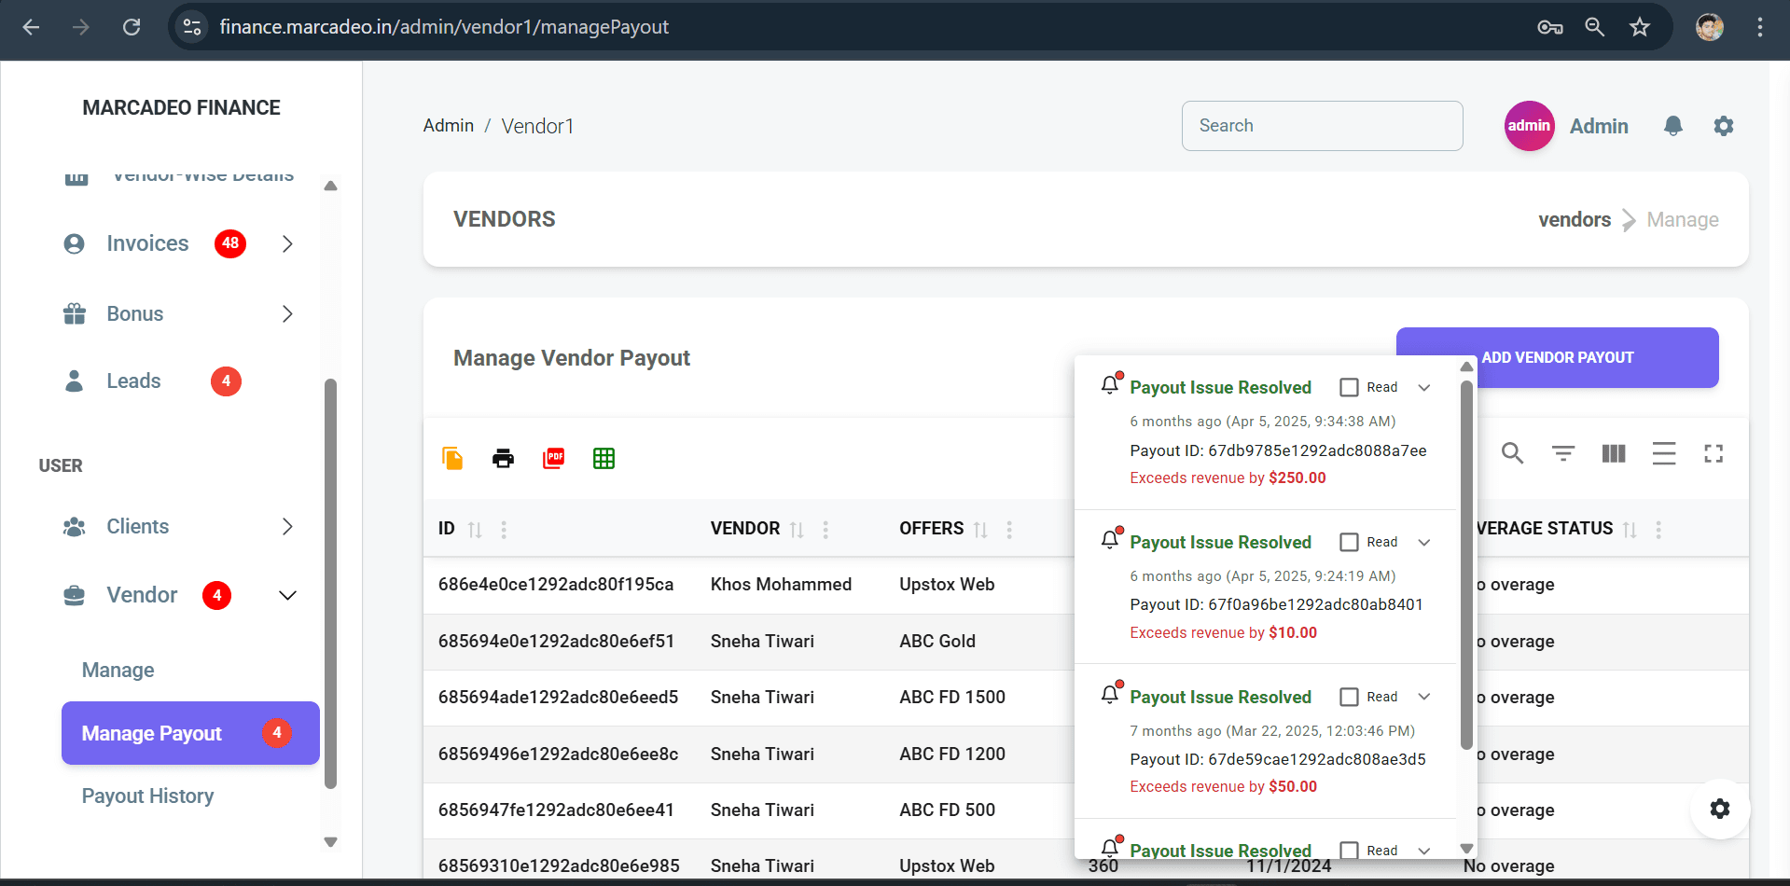Follow the Admin breadcrumb link

click(x=448, y=125)
